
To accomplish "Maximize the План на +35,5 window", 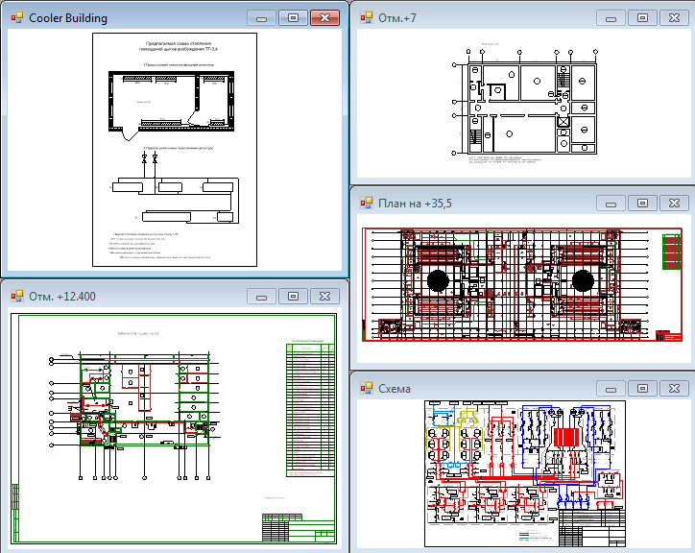I will 642,203.
